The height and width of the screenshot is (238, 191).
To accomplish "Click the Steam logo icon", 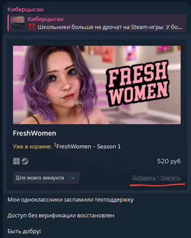I will [x=25, y=161].
